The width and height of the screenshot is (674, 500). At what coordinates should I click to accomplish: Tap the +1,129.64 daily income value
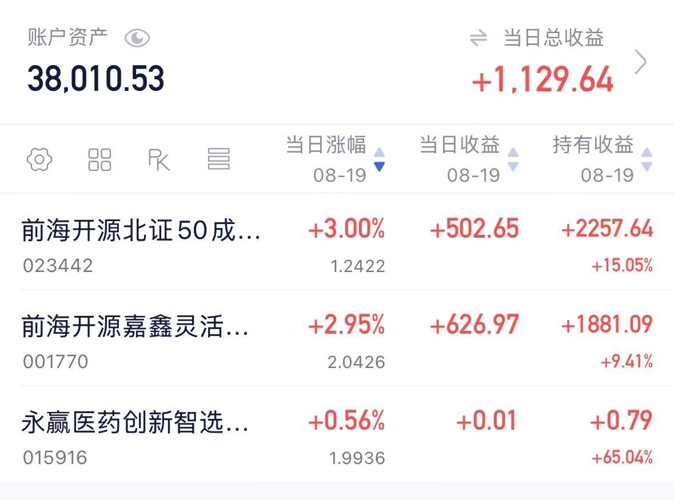tap(543, 79)
